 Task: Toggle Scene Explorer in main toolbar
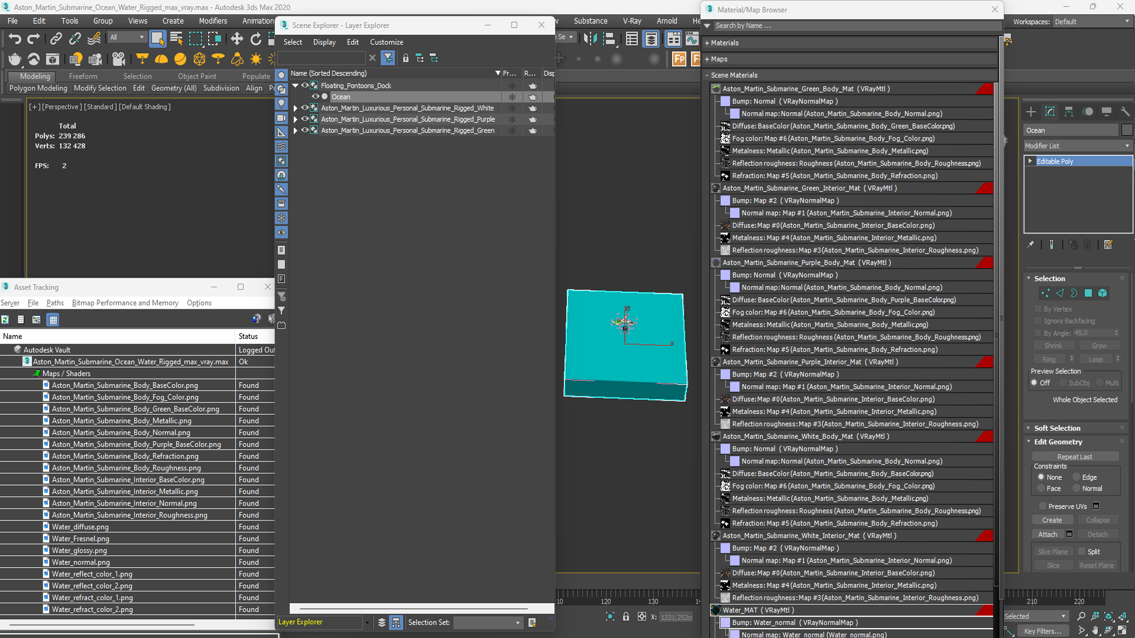(632, 39)
